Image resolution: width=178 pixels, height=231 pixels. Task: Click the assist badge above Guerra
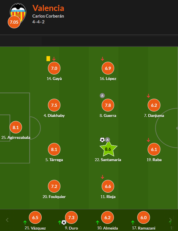(x=102, y=96)
